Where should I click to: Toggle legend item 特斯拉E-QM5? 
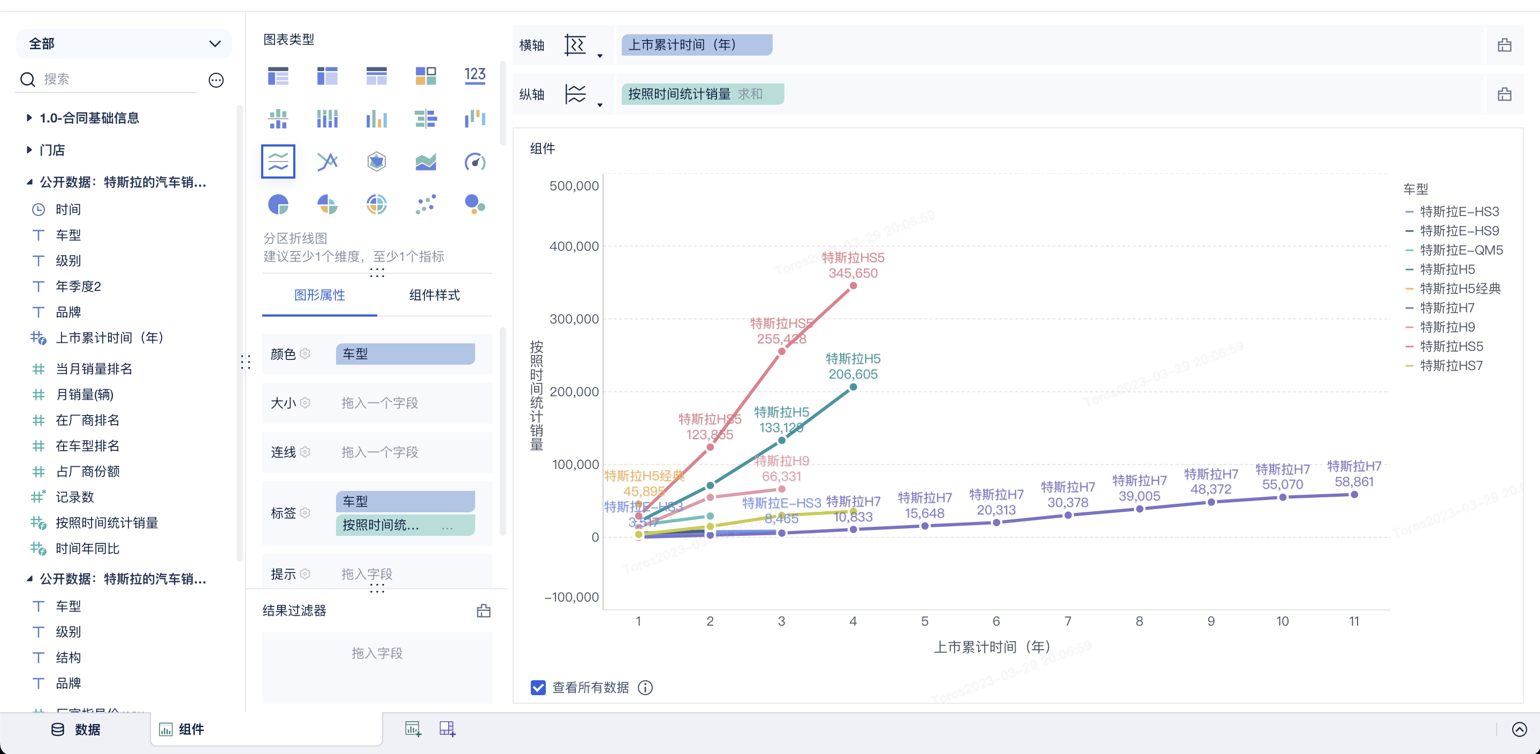point(1454,250)
